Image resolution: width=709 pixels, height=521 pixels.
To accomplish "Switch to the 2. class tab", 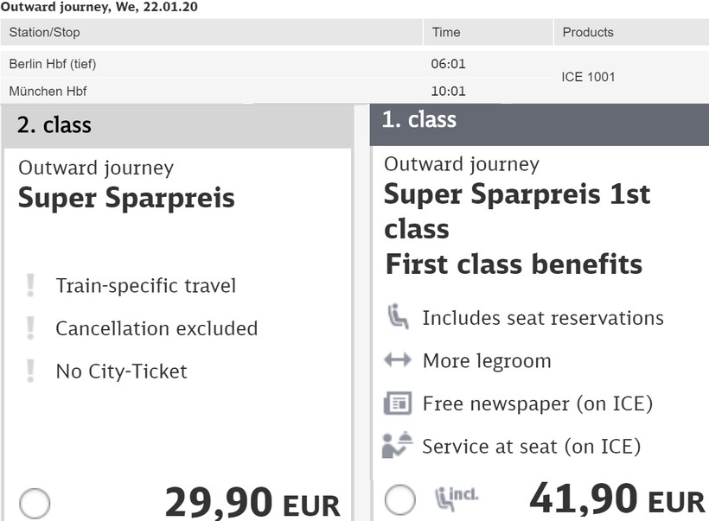I will click(x=54, y=124).
